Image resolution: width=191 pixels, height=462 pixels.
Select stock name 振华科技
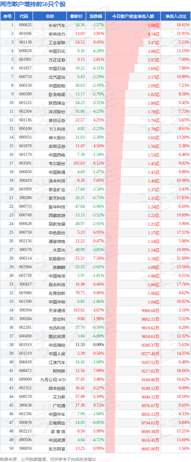tap(57, 207)
